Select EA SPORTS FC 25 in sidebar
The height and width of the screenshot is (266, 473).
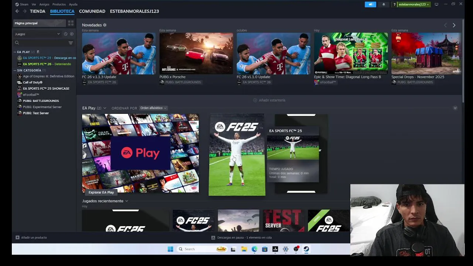47,58
